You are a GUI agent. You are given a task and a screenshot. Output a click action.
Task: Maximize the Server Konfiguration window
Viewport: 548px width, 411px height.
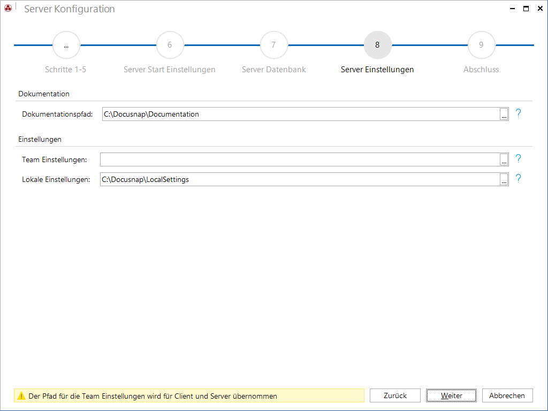click(526, 9)
